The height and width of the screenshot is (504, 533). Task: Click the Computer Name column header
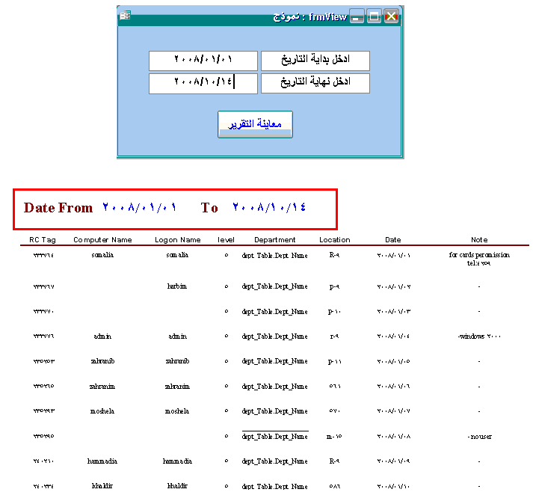pos(102,240)
